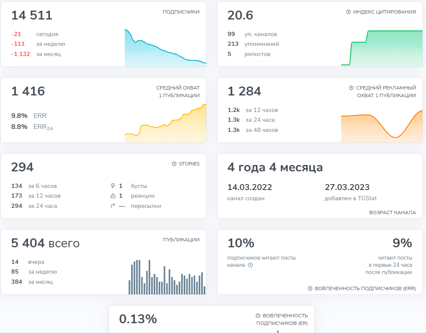Click 173 за 12 часов row
This screenshot has width=426, height=333.
point(36,196)
